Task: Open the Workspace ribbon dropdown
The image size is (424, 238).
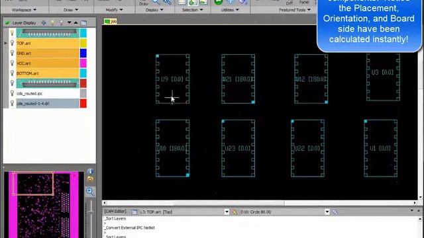Action: [25, 10]
